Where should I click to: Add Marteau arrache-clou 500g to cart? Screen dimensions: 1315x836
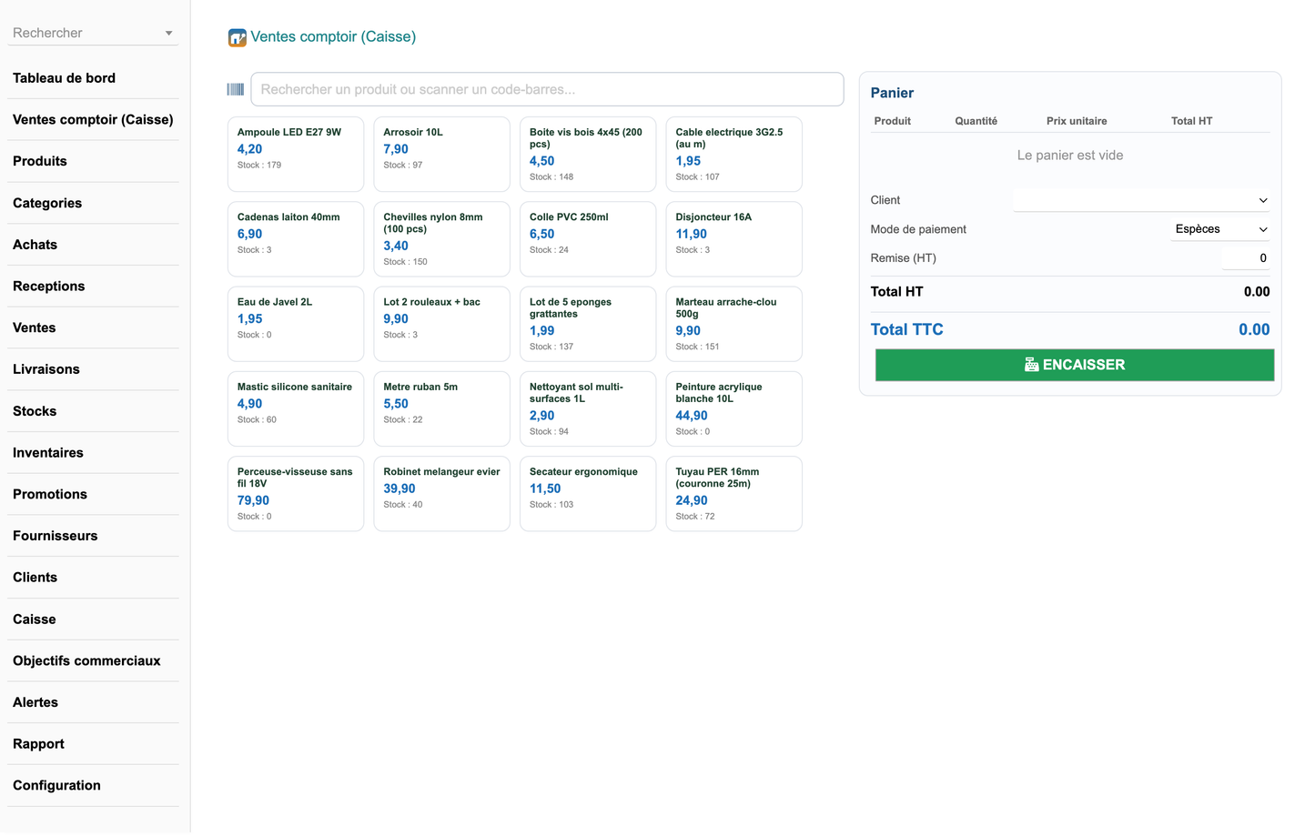[733, 324]
